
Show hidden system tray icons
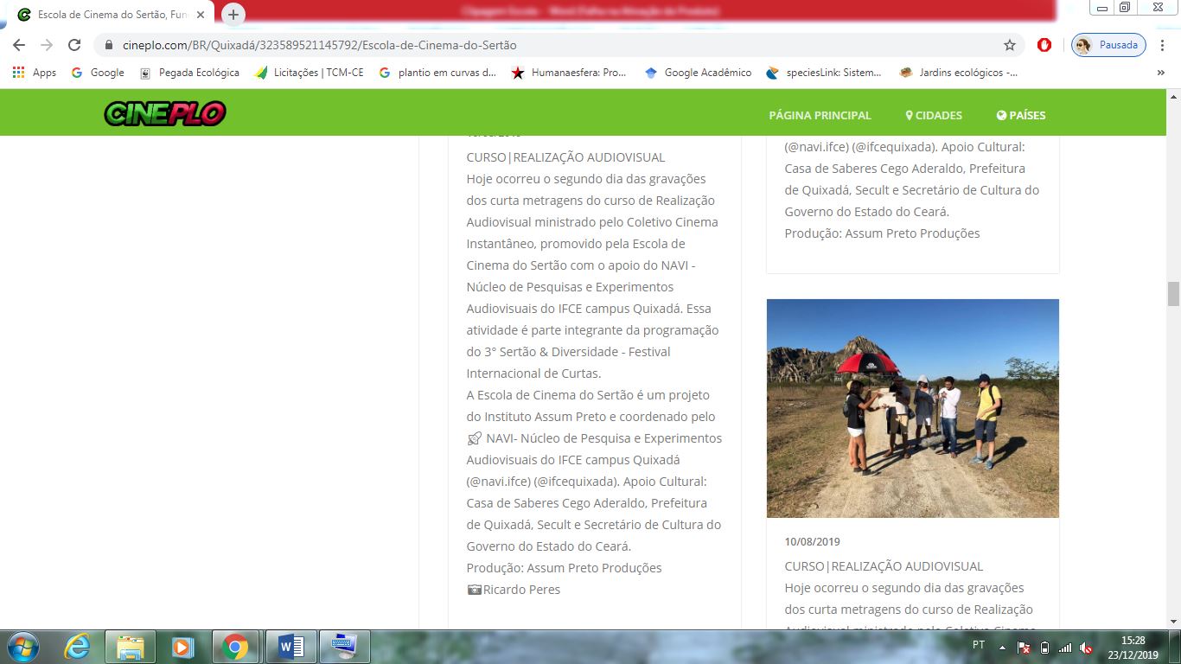point(1002,648)
